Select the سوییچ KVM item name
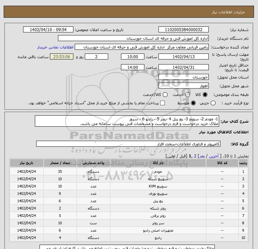The height and width of the screenshot is (249, 258). tap(158, 186)
